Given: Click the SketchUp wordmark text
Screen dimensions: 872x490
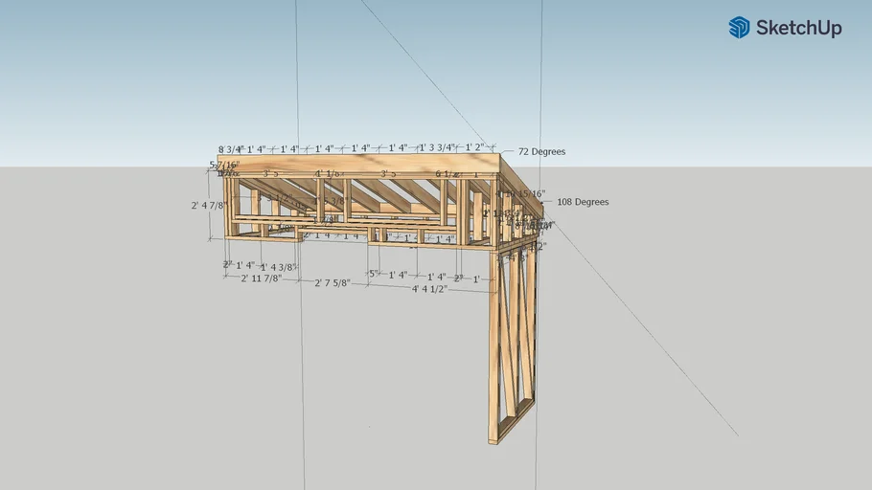Looking at the screenshot, I should pyautogui.click(x=798, y=29).
